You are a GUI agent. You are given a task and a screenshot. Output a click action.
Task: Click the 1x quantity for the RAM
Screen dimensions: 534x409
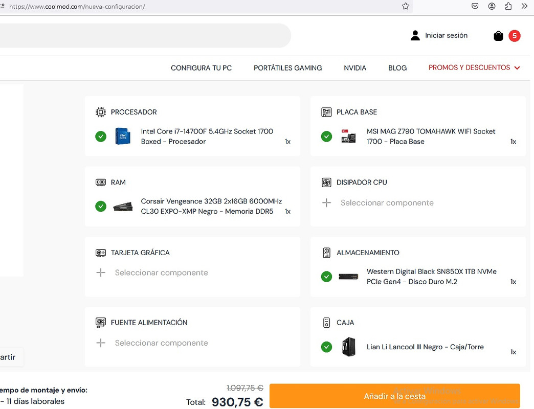click(288, 211)
